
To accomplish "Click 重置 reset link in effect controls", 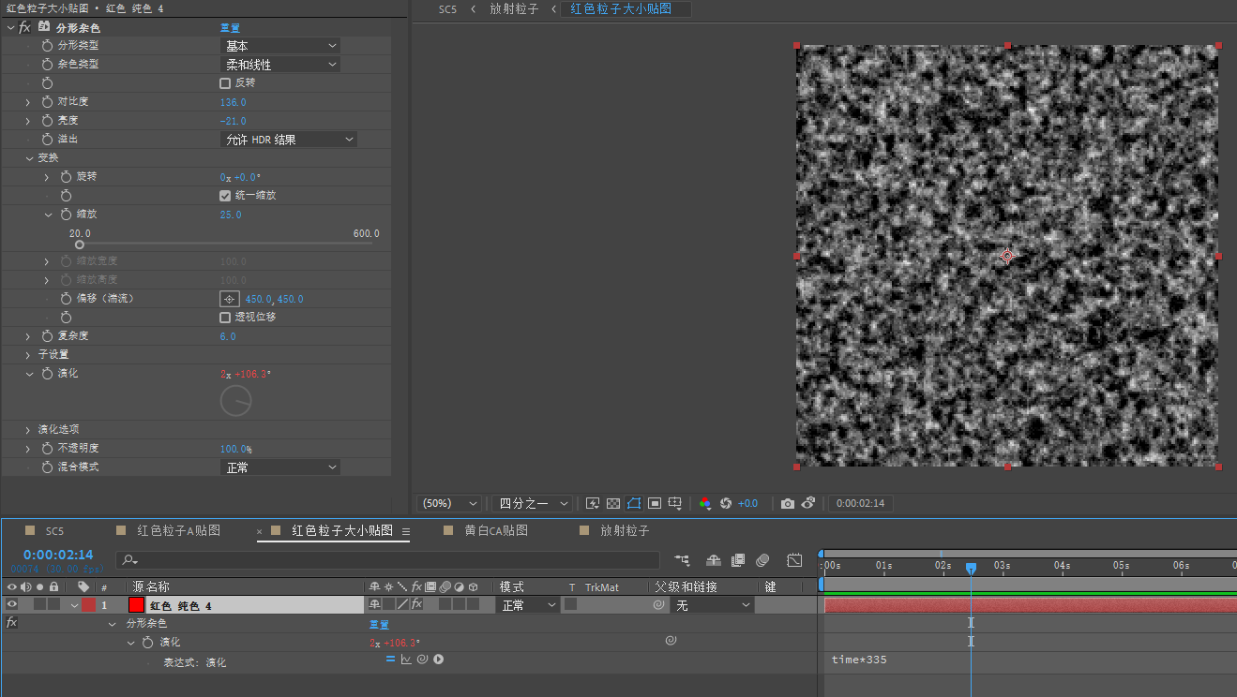I will 230,28.
